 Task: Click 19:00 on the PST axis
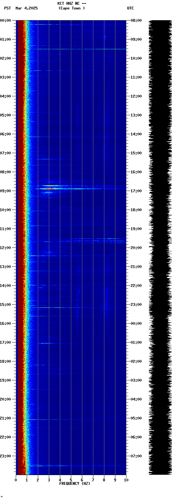coord(5,380)
